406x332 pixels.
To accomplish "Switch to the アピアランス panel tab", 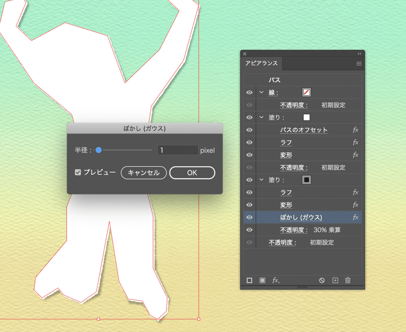I will coord(261,64).
